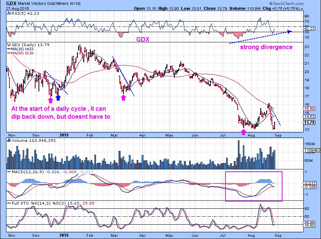This screenshot has width=321, height=239.
Task: Click the Volume 110,948,392 panel label
Action: click(34, 140)
